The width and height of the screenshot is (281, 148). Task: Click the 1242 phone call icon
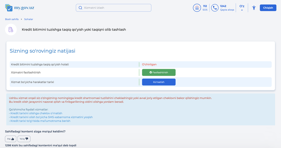tap(215, 8)
